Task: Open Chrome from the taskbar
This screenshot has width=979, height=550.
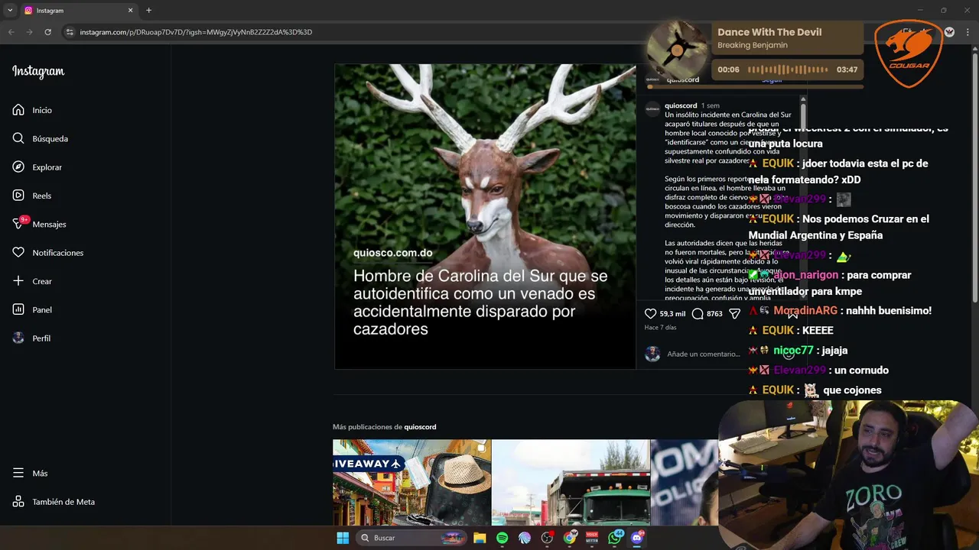Action: (x=570, y=538)
